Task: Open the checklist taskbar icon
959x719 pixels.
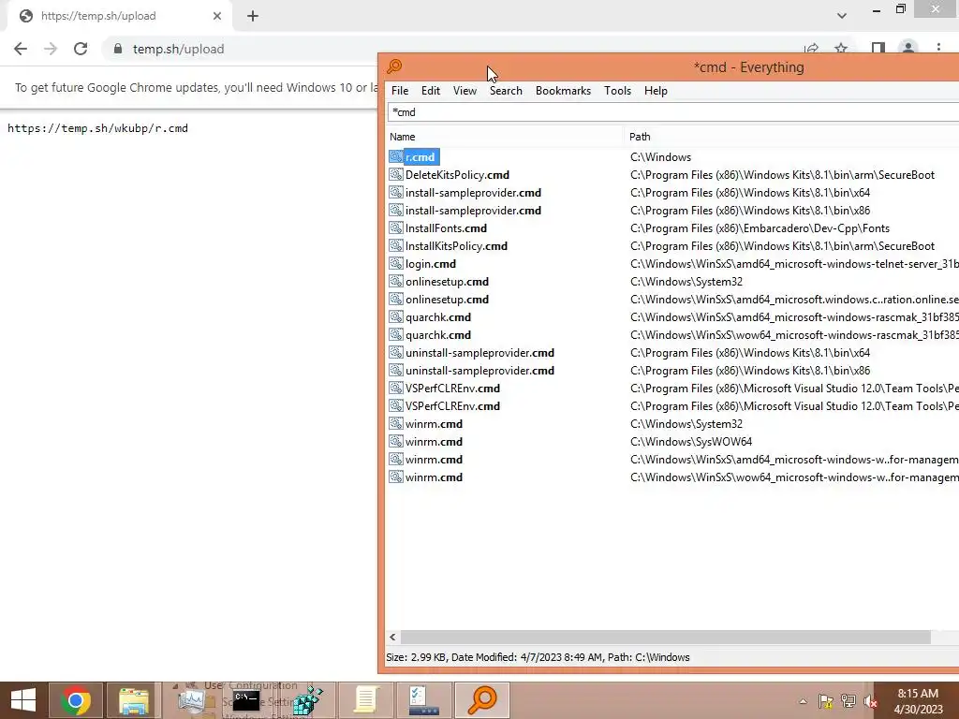Action: [x=424, y=700]
